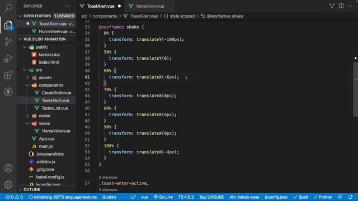Click the Prettier status item
The height and width of the screenshot is (201, 358).
[x=323, y=197]
